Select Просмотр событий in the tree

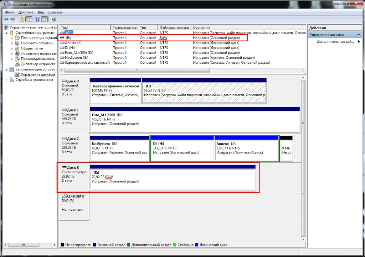(x=36, y=43)
